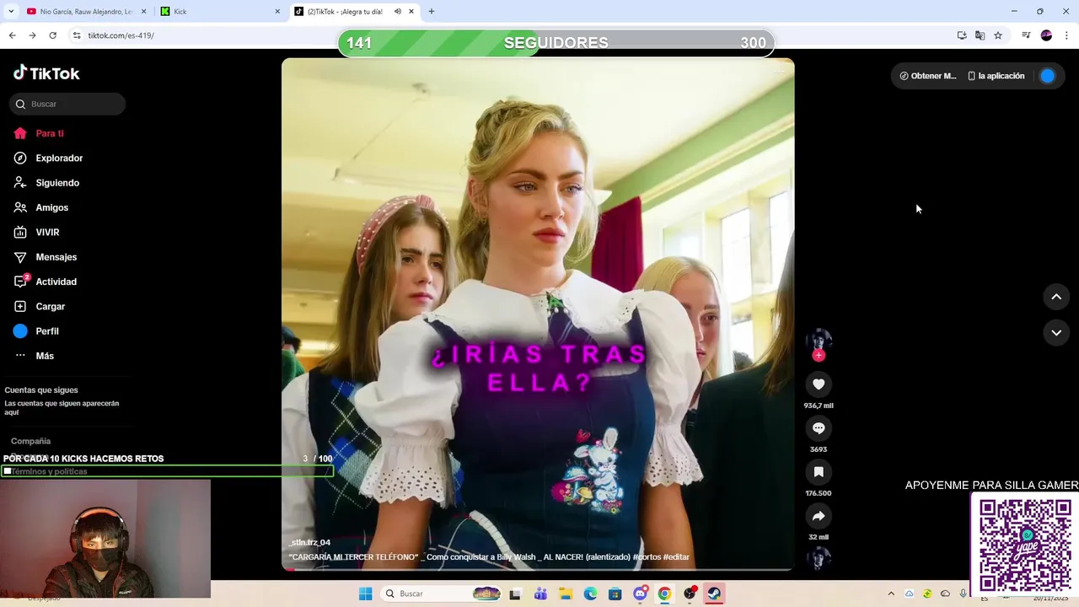Viewport: 1079px width, 607px height.
Task: Open the media controls icon in Chrome
Action: [1026, 35]
